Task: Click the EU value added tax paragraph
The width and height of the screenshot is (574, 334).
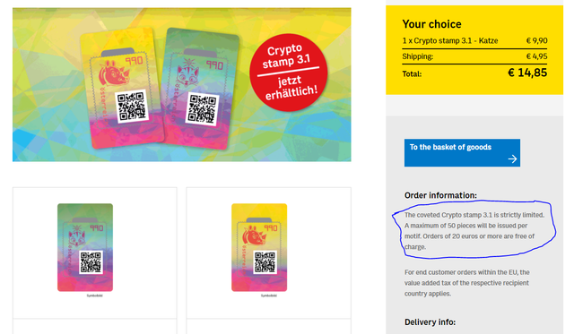Action: tap(466, 283)
